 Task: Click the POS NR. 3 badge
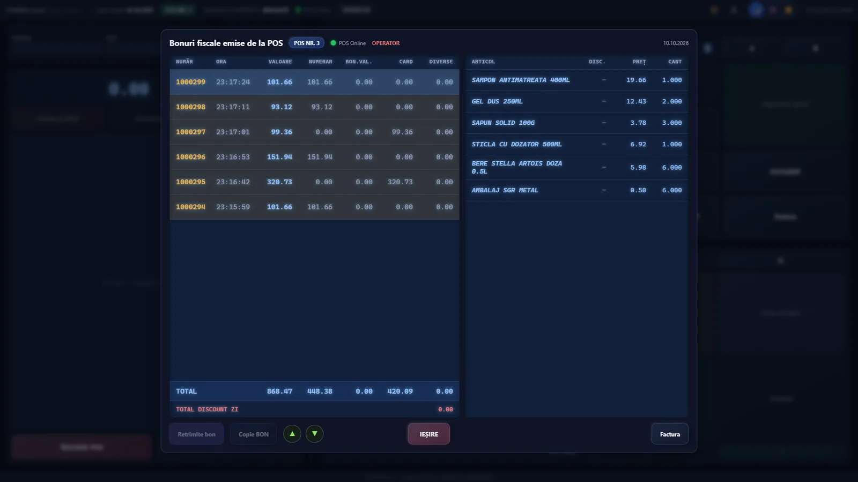pos(307,43)
